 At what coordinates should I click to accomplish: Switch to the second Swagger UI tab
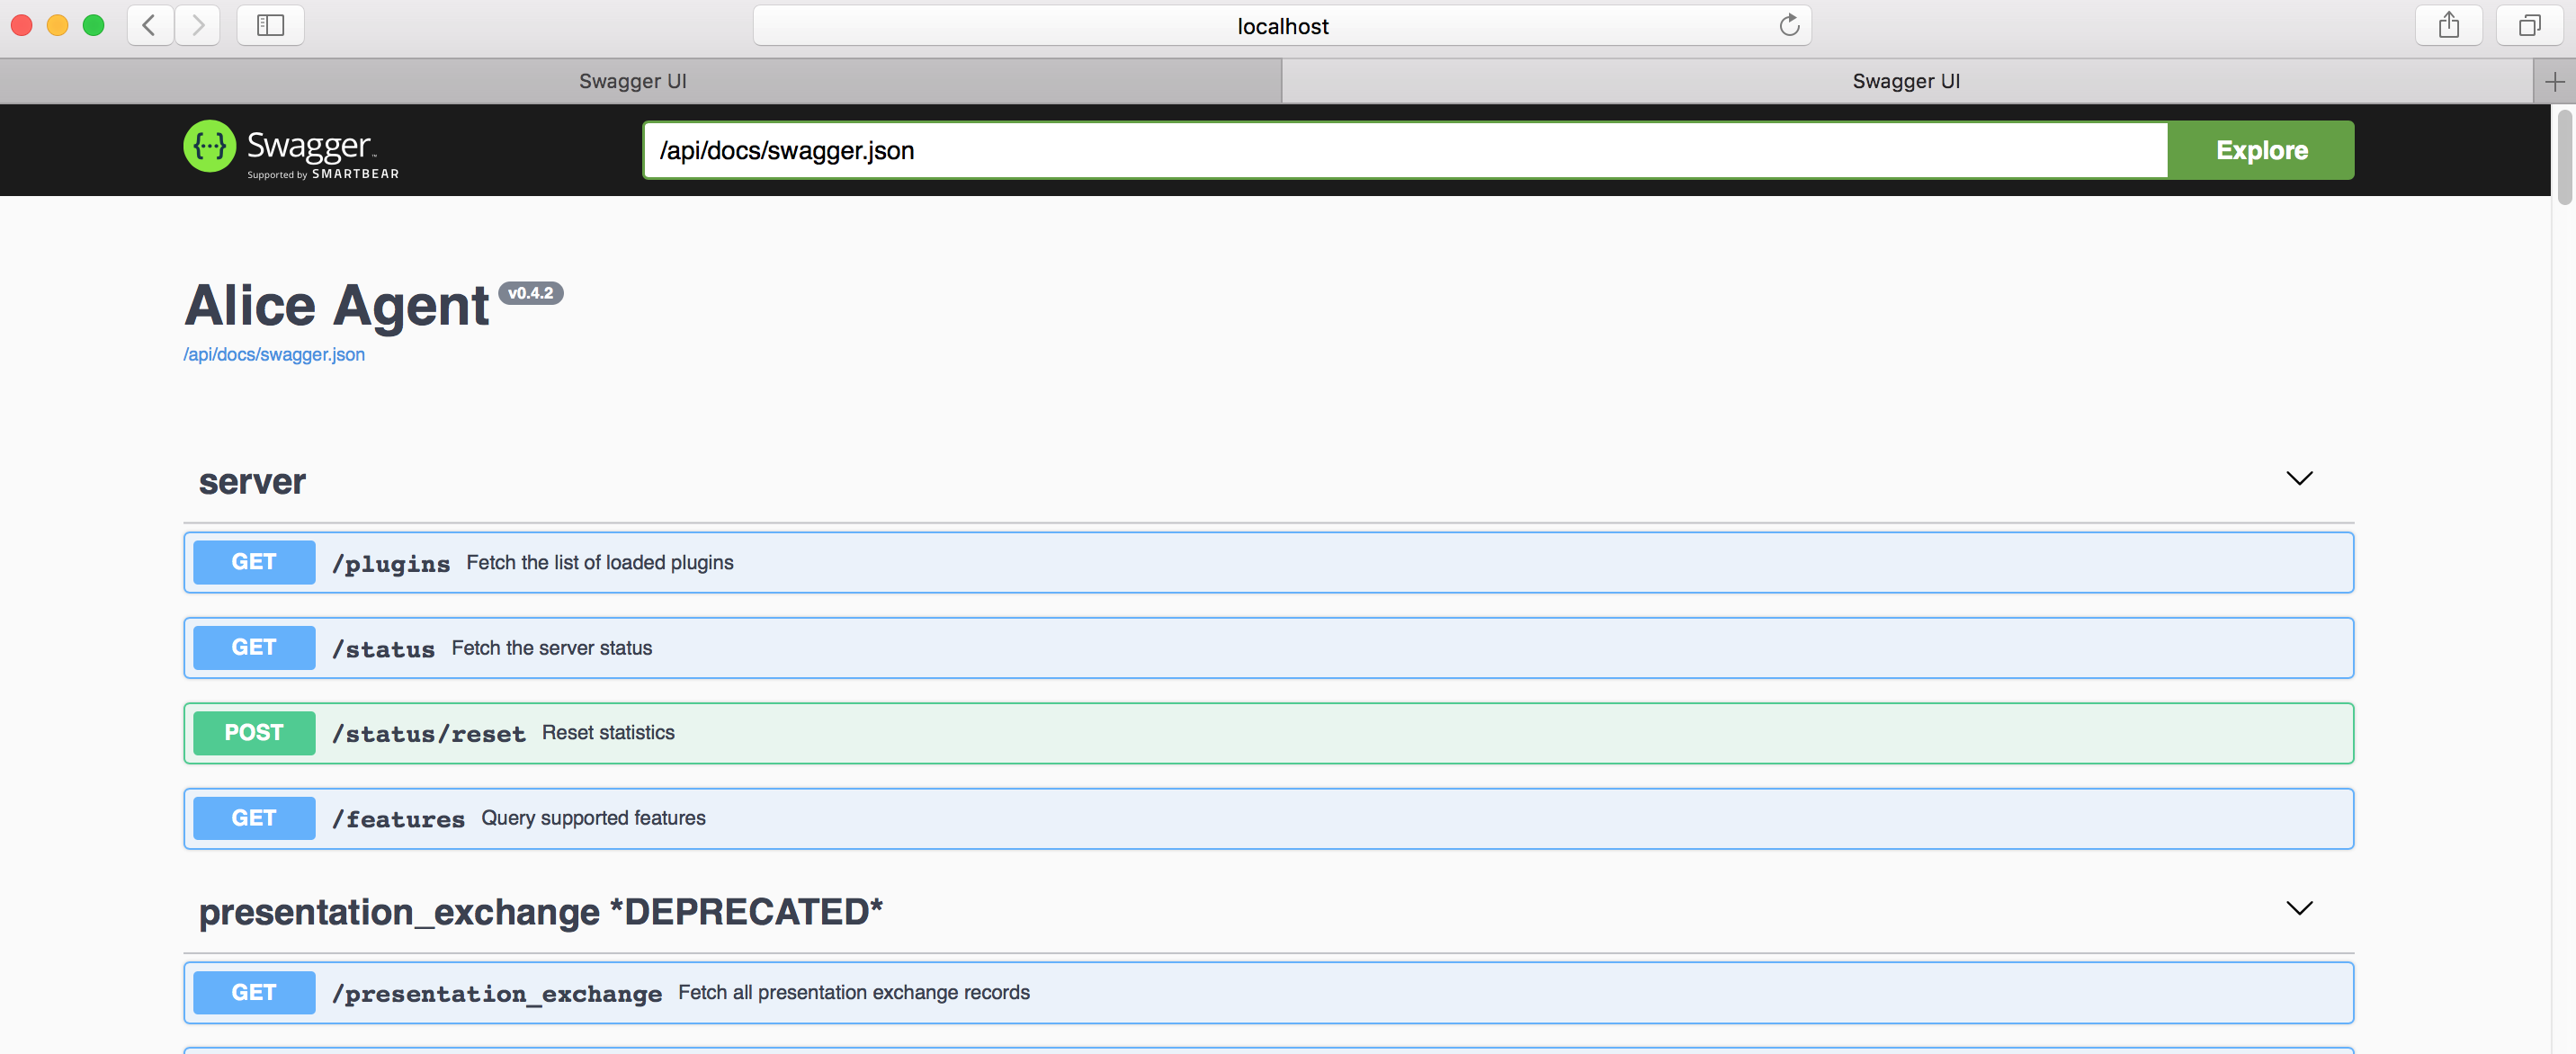pos(1905,81)
